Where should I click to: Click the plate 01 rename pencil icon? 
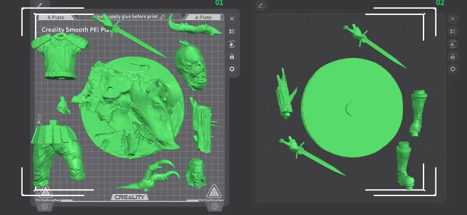(x=40, y=5)
